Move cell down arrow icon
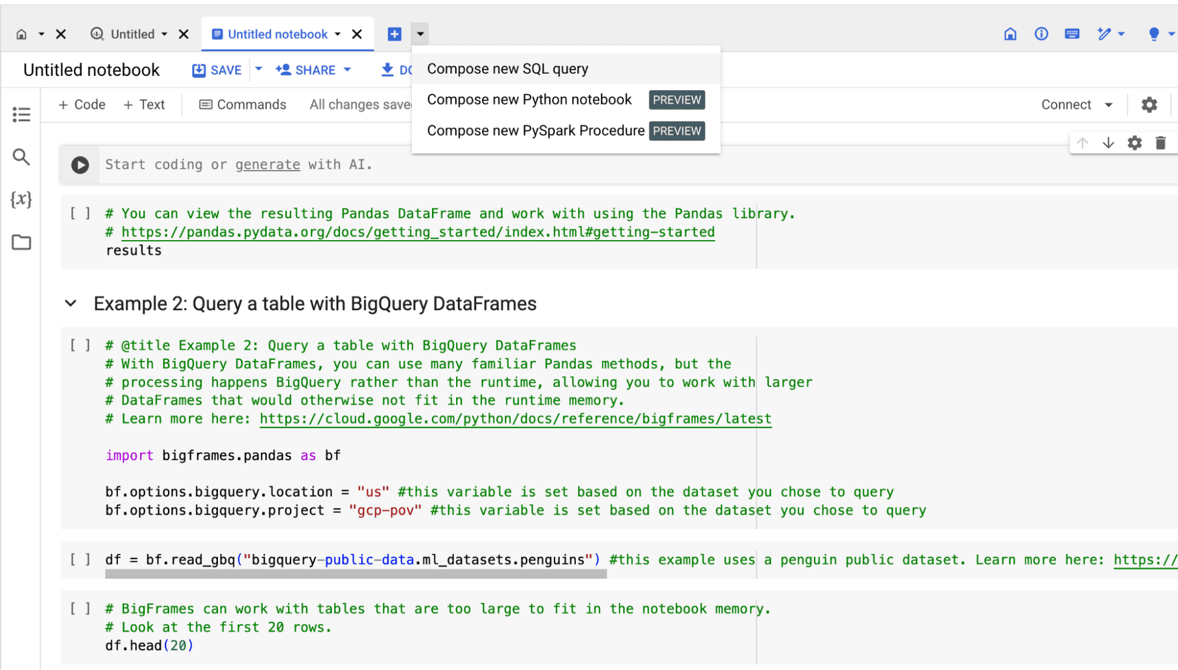Viewport: 1178px width, 670px height. 1108,143
